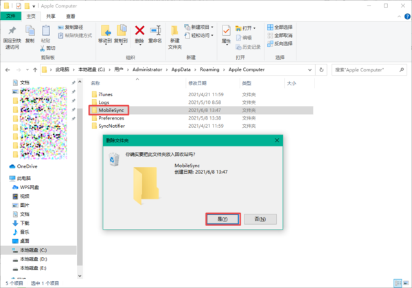Click Roaming in the address path
412x288 pixels.
tap(209, 69)
